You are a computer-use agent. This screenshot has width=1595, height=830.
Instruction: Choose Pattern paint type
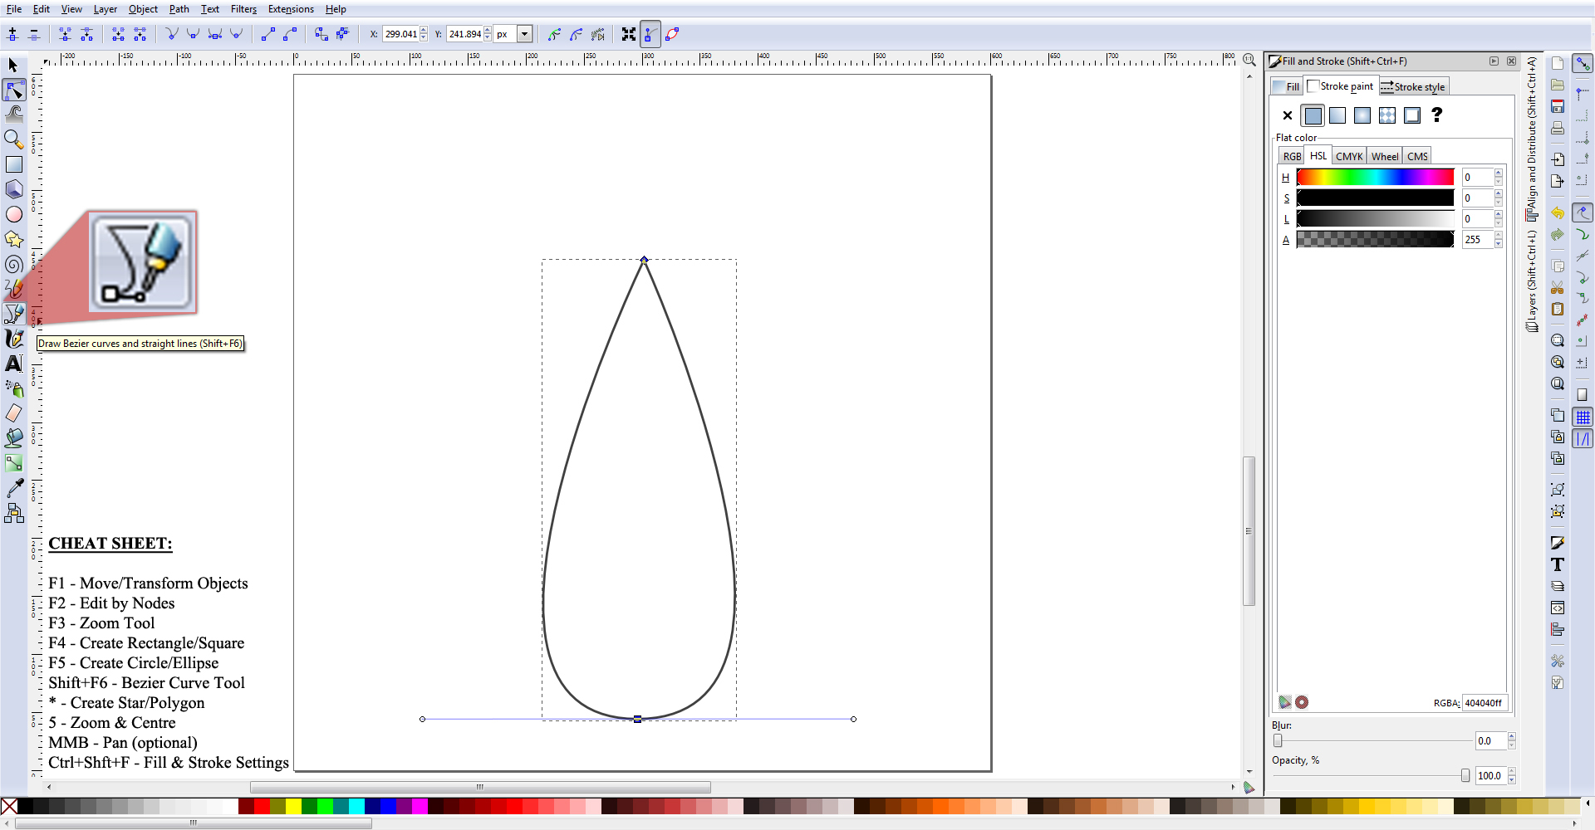click(x=1387, y=115)
